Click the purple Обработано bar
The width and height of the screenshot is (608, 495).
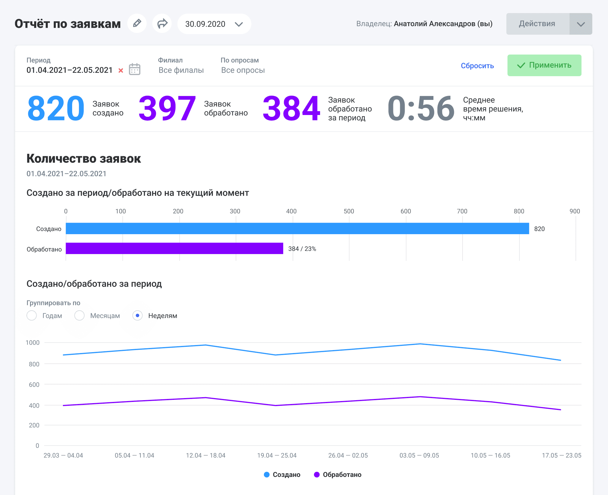174,248
